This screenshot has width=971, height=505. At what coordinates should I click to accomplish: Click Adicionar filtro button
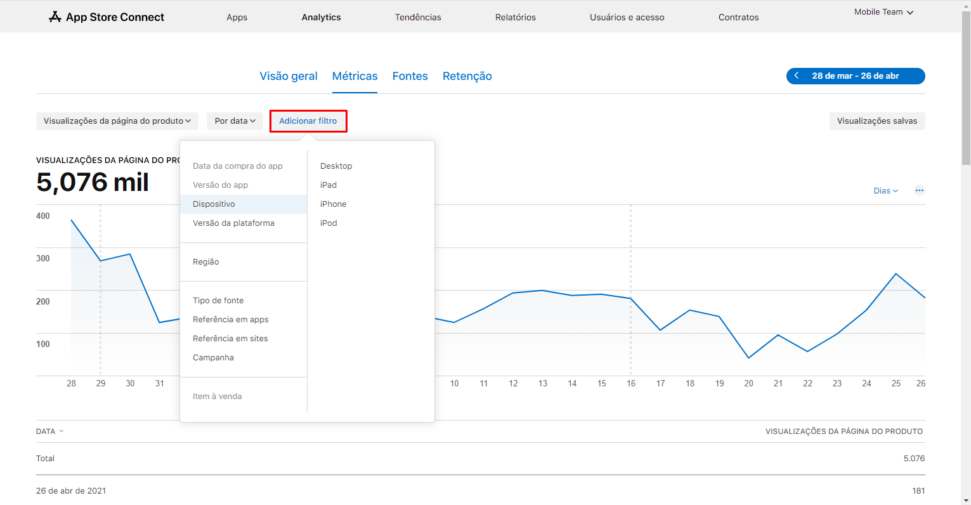[x=308, y=121]
